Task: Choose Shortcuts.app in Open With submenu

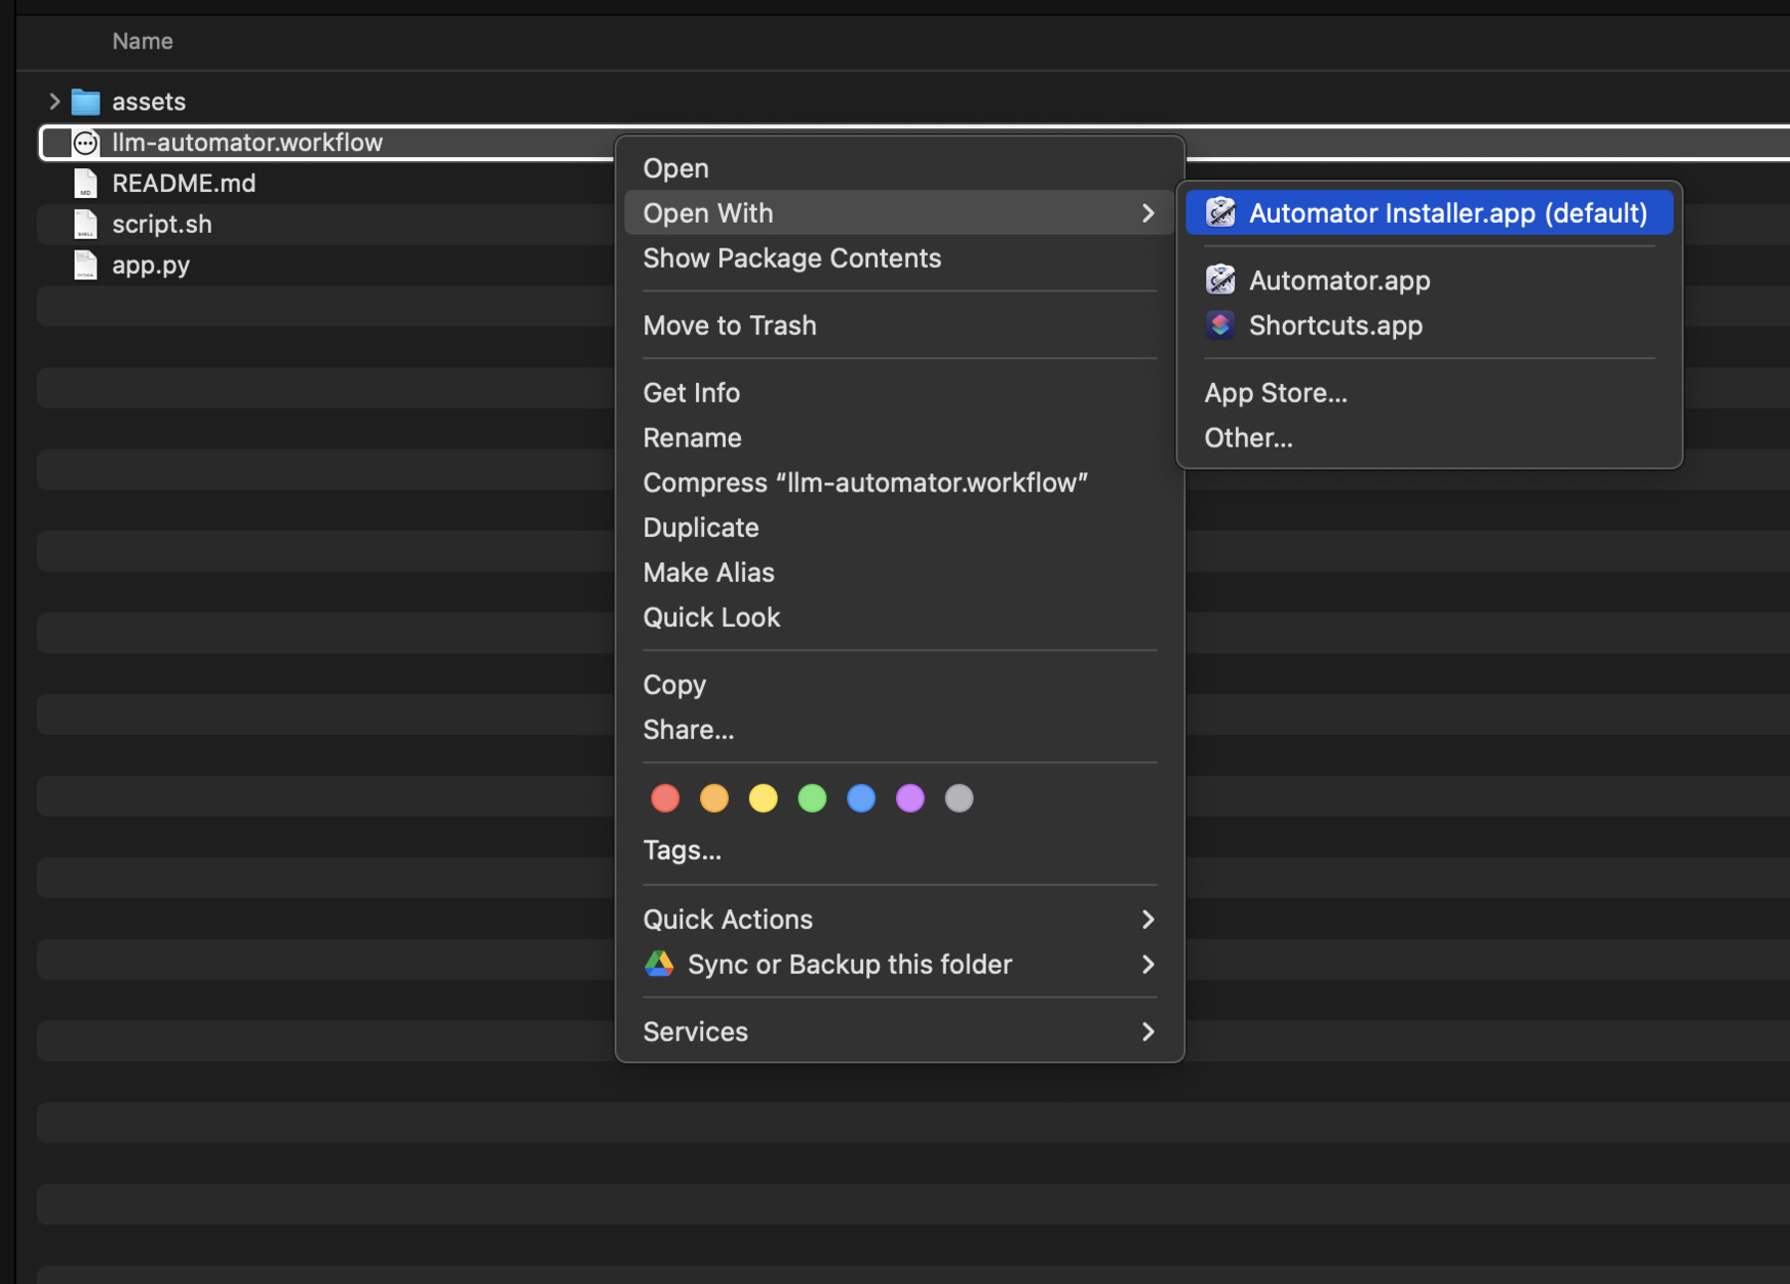Action: click(x=1429, y=325)
